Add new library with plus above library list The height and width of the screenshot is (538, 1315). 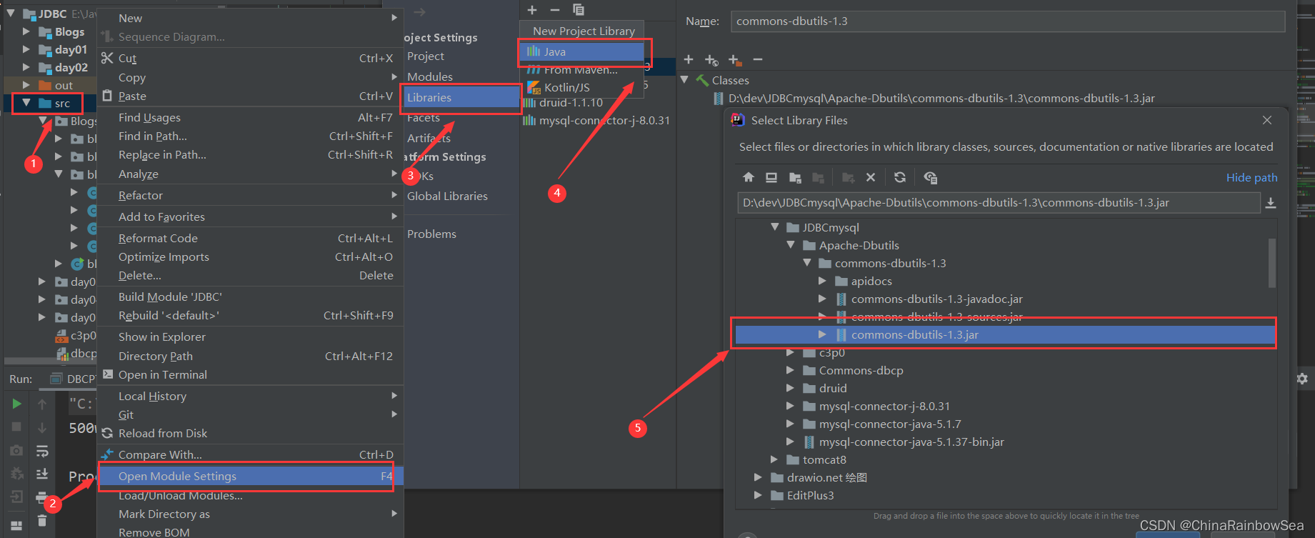point(532,9)
